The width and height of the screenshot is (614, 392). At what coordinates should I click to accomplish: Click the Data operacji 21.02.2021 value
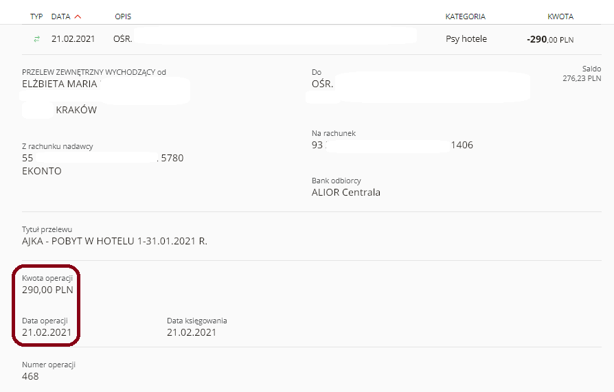47,332
